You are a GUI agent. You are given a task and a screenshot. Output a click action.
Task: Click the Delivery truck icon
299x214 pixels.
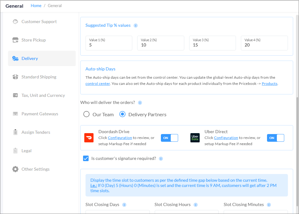15,58
